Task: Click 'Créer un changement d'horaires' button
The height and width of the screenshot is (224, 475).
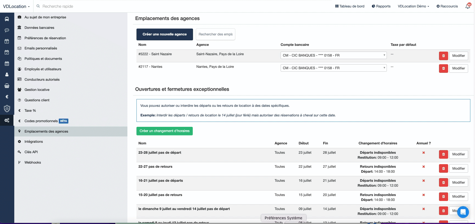Action: click(x=164, y=131)
